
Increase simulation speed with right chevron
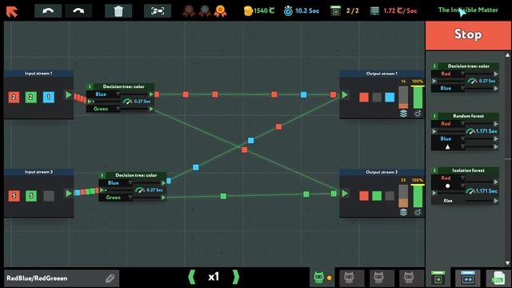[236, 278]
